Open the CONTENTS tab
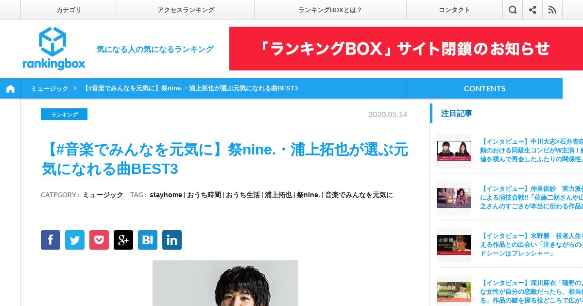 tap(484, 88)
